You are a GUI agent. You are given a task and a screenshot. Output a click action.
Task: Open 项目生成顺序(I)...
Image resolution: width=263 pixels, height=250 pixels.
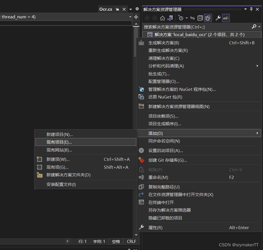pos(165,124)
